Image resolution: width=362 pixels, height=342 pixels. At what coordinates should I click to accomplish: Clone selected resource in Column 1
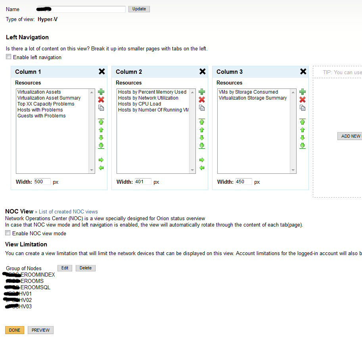101,108
